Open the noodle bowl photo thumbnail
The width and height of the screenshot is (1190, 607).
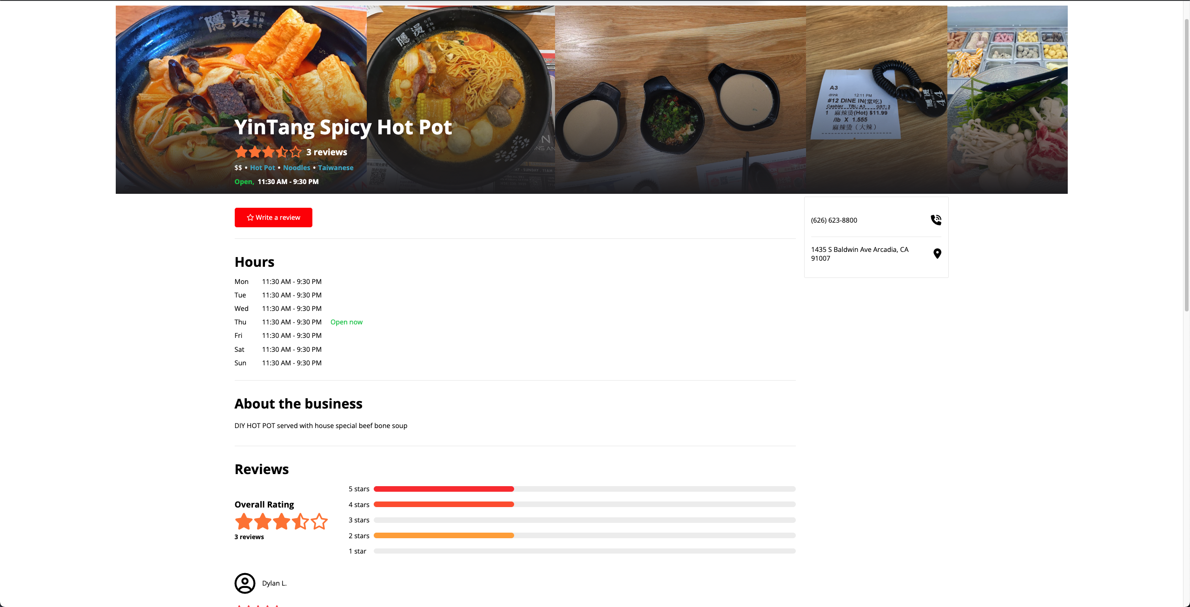(x=461, y=99)
